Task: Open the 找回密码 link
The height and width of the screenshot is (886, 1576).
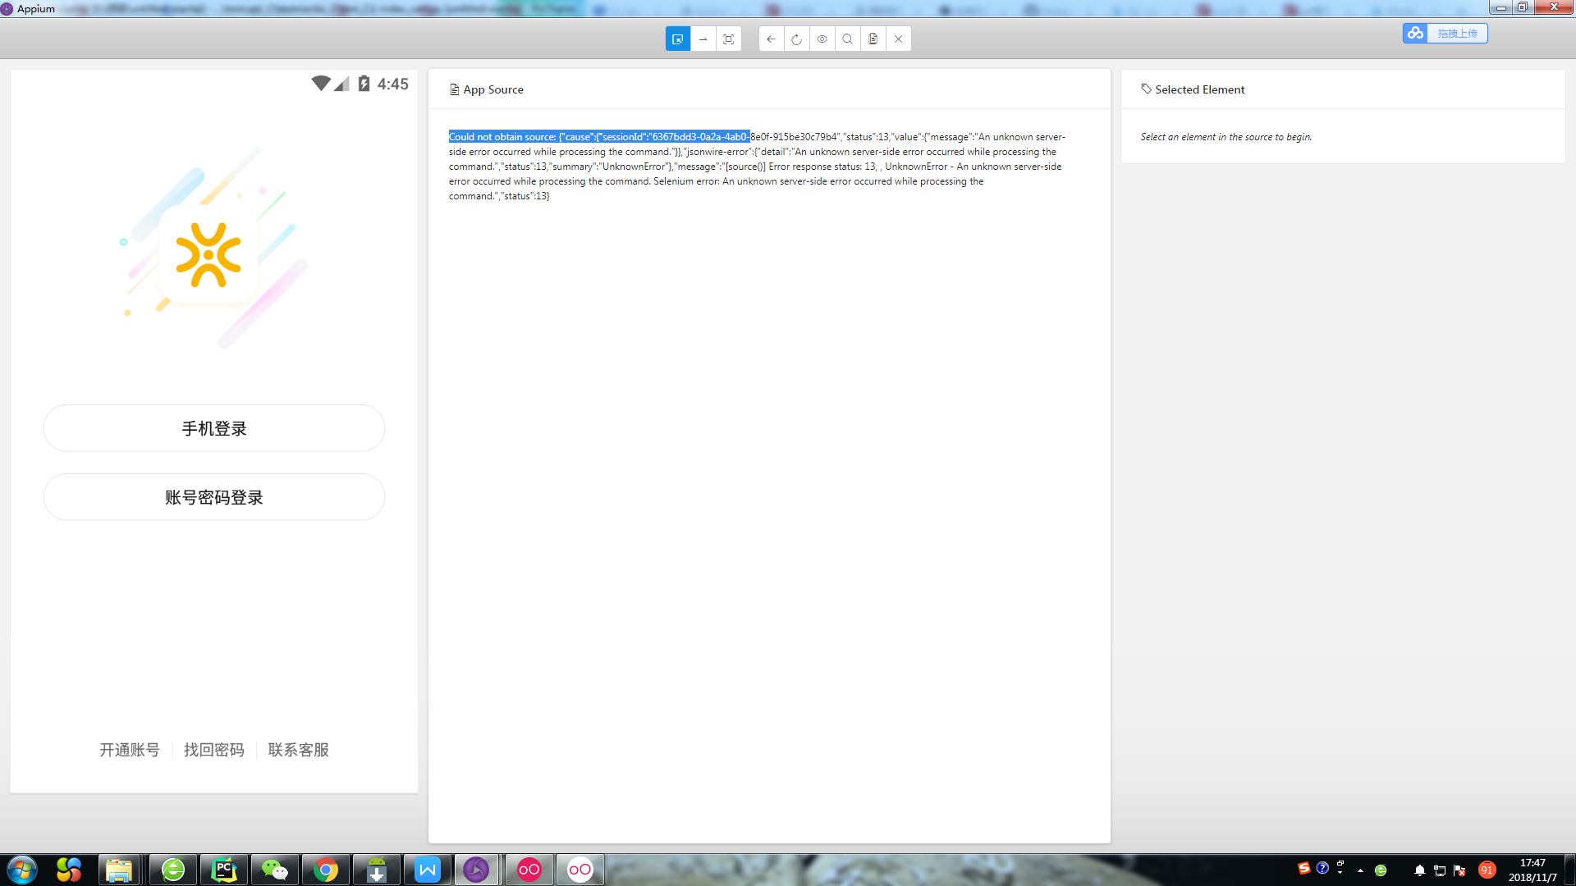Action: tap(214, 749)
